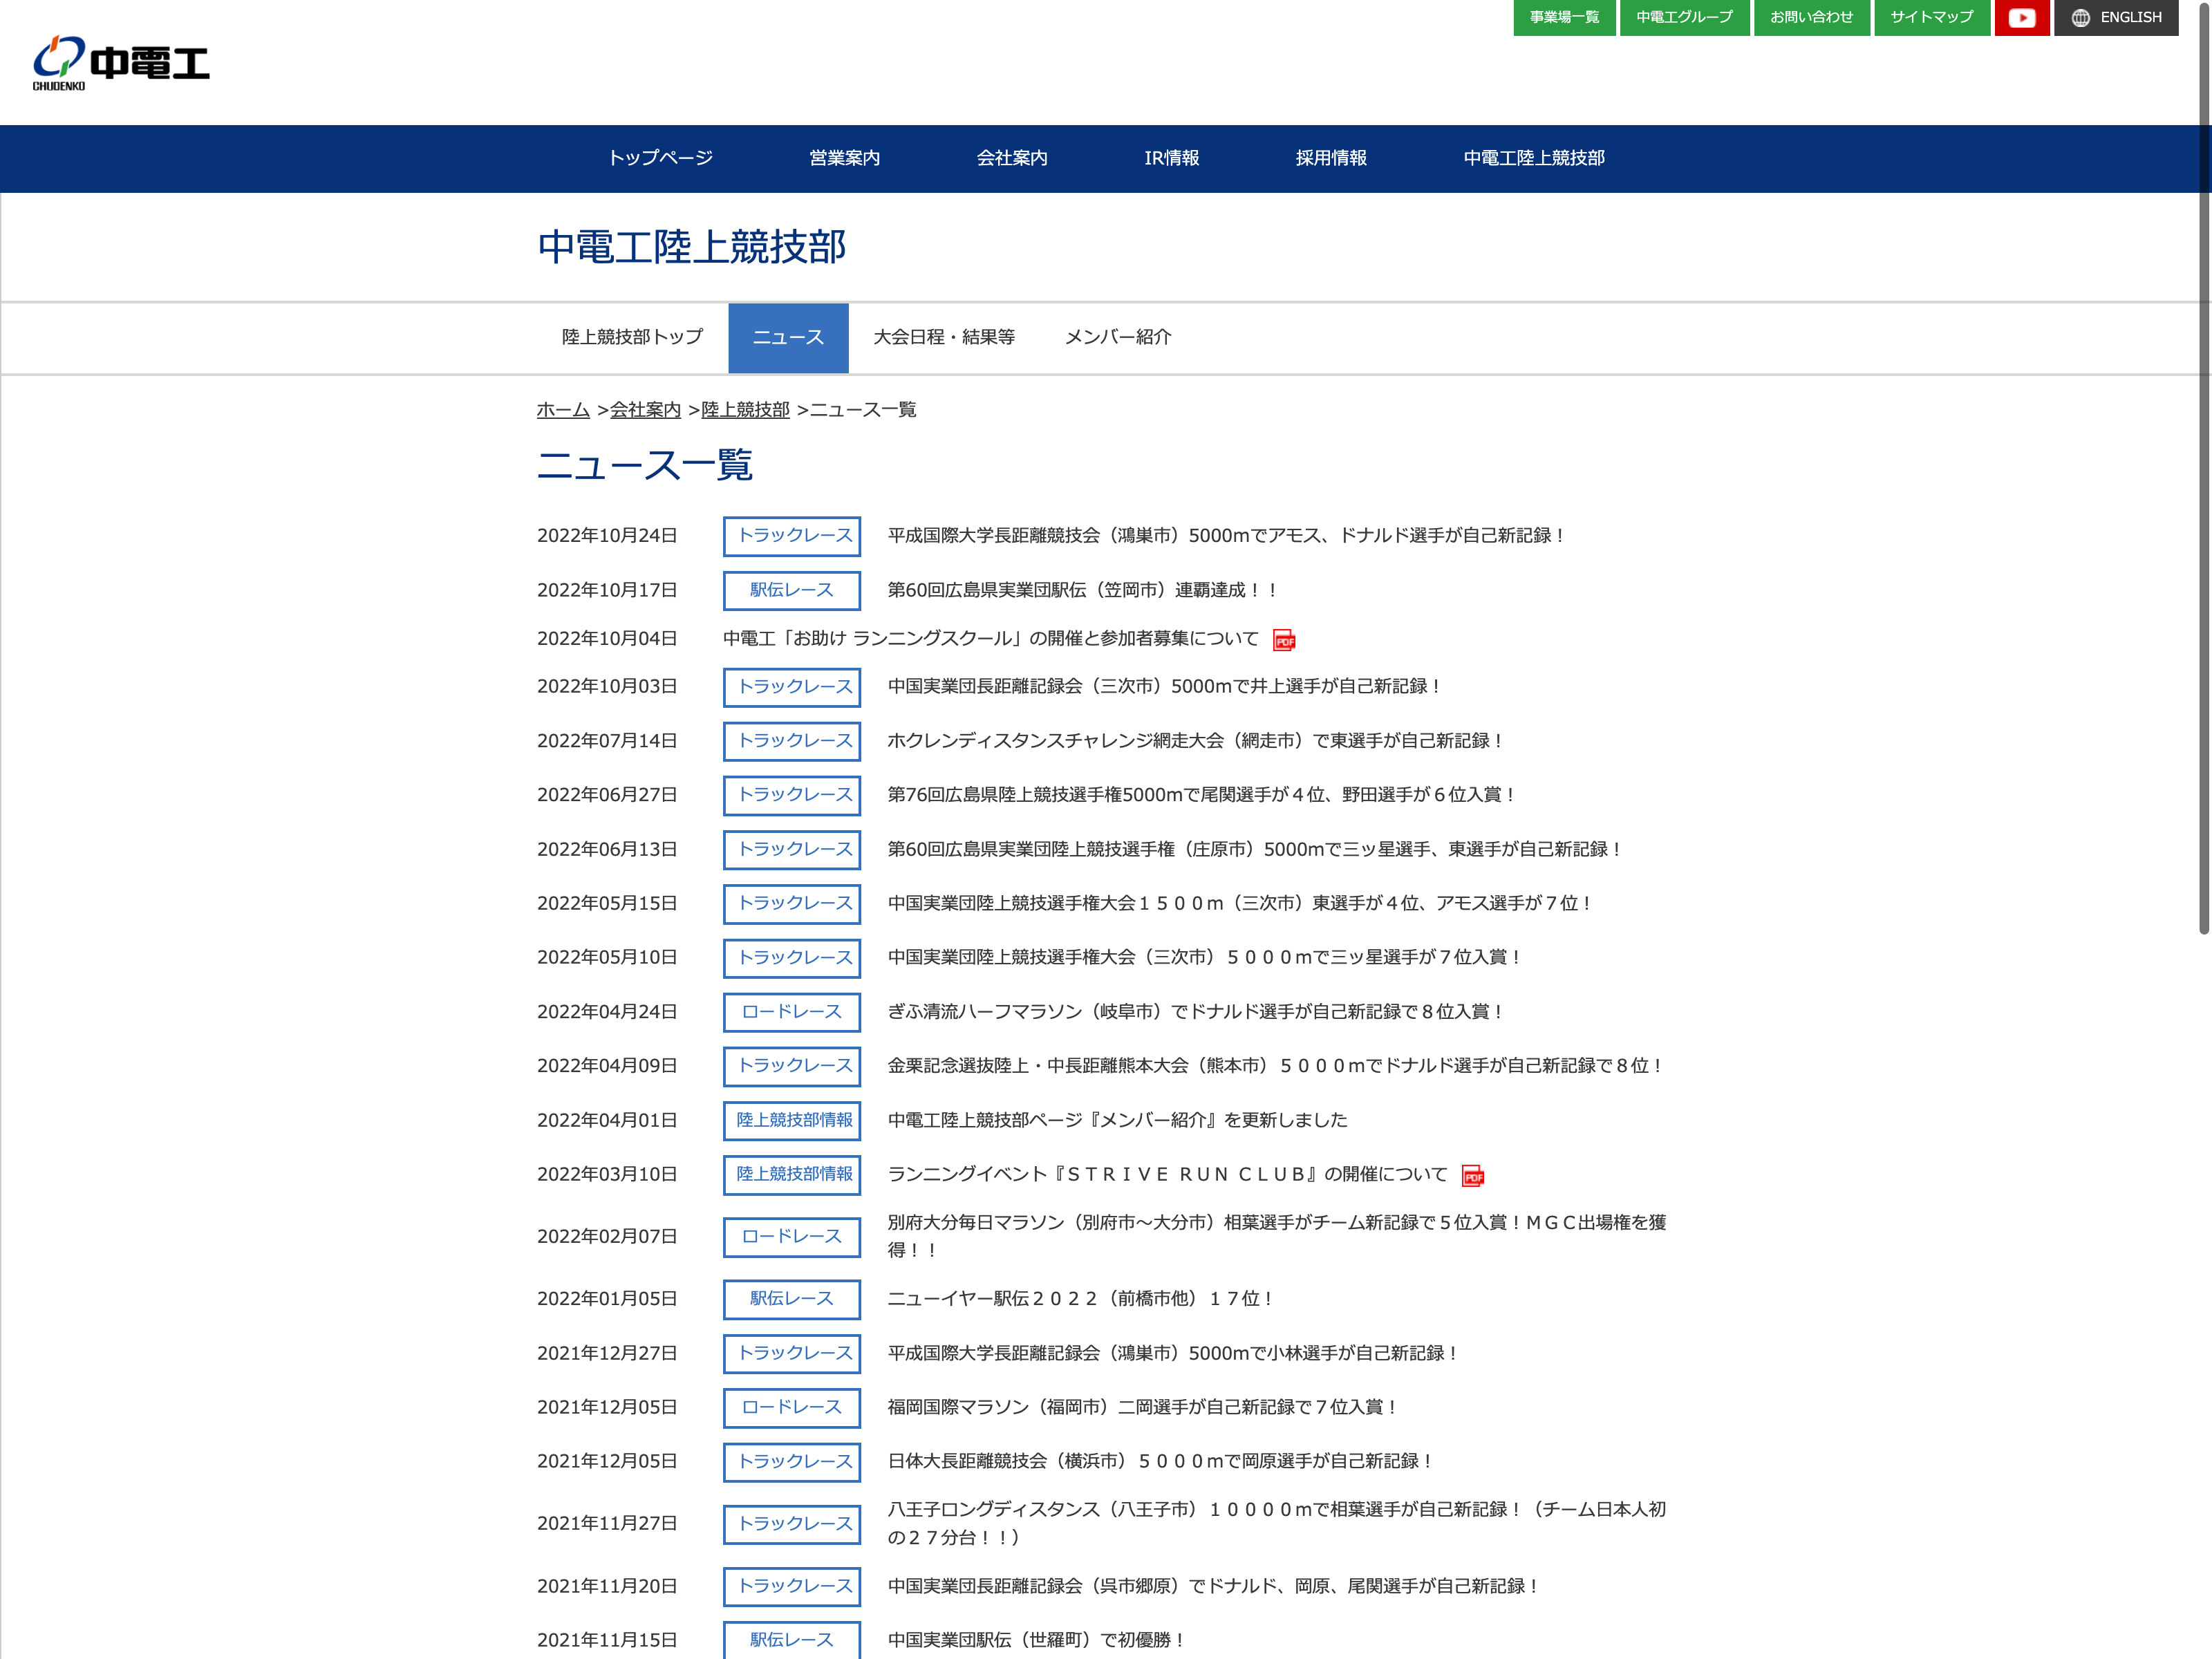This screenshot has width=2212, height=1659.
Task: Open 採用情報 in main navigation
Action: [x=1331, y=158]
